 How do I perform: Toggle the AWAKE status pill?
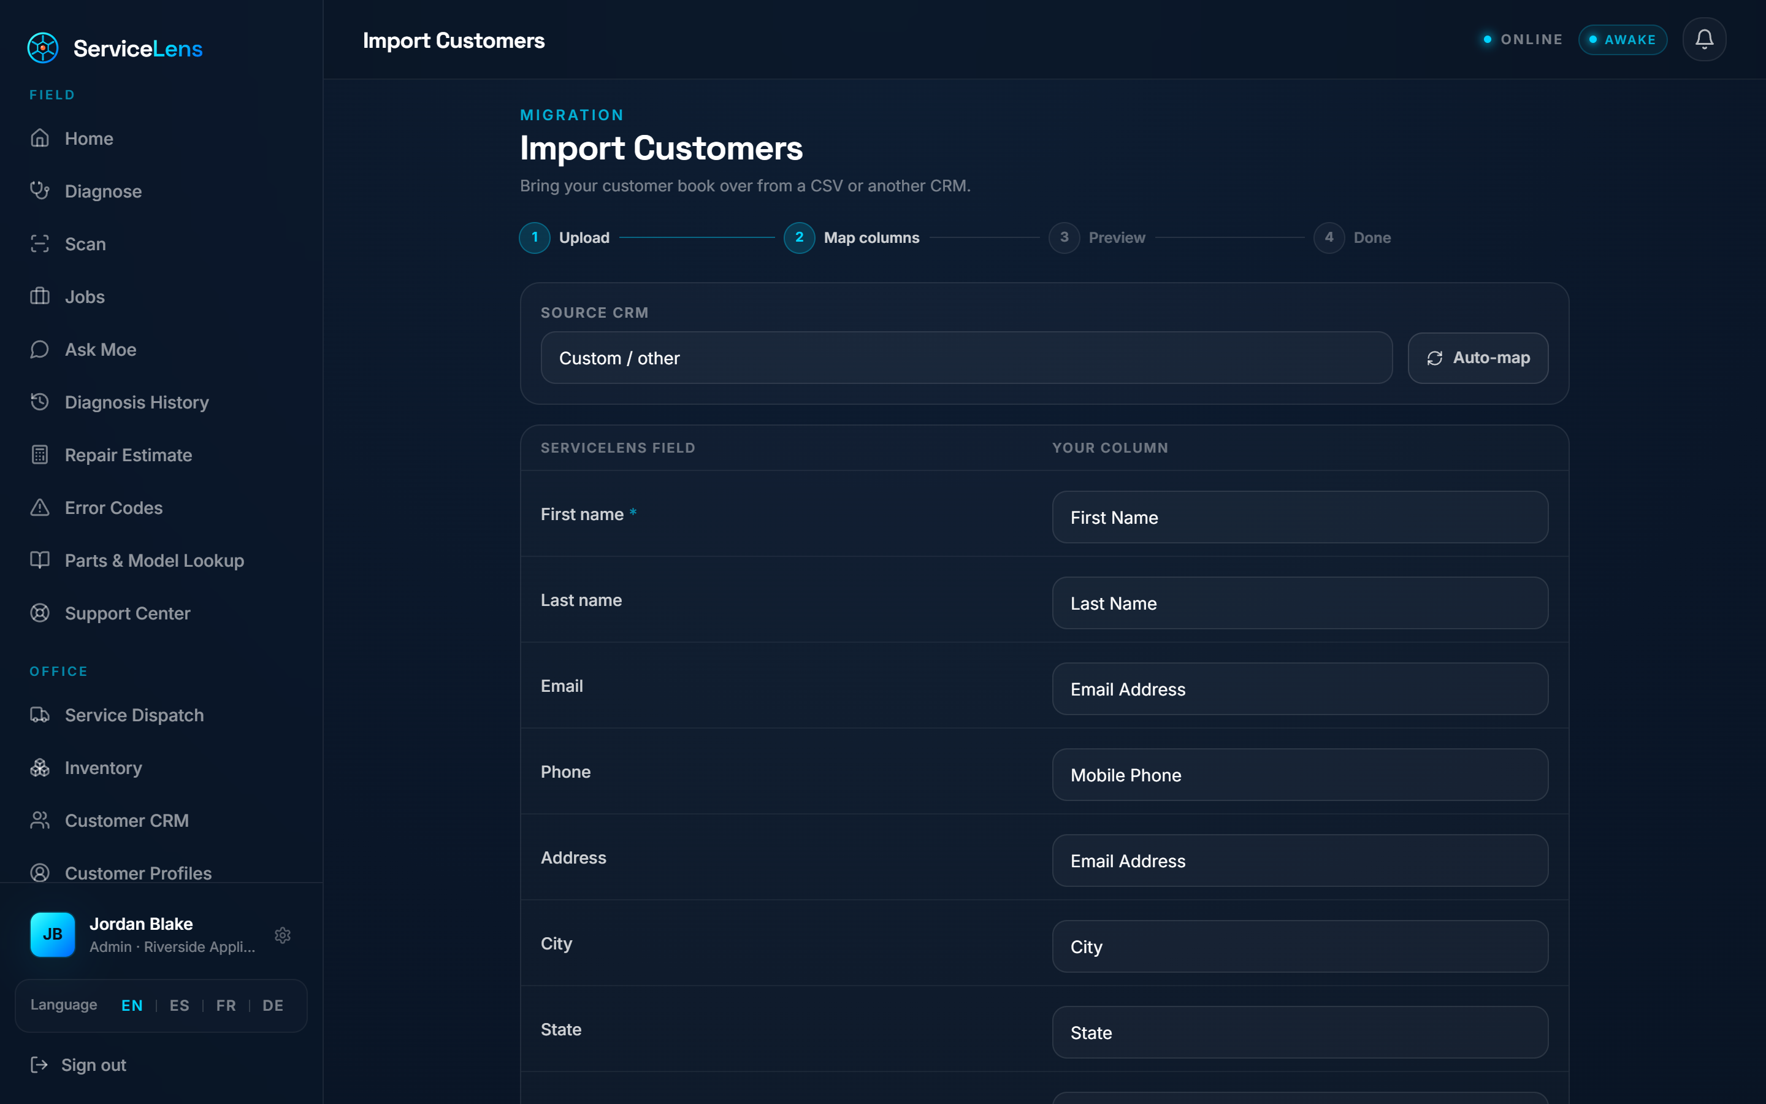coord(1623,39)
